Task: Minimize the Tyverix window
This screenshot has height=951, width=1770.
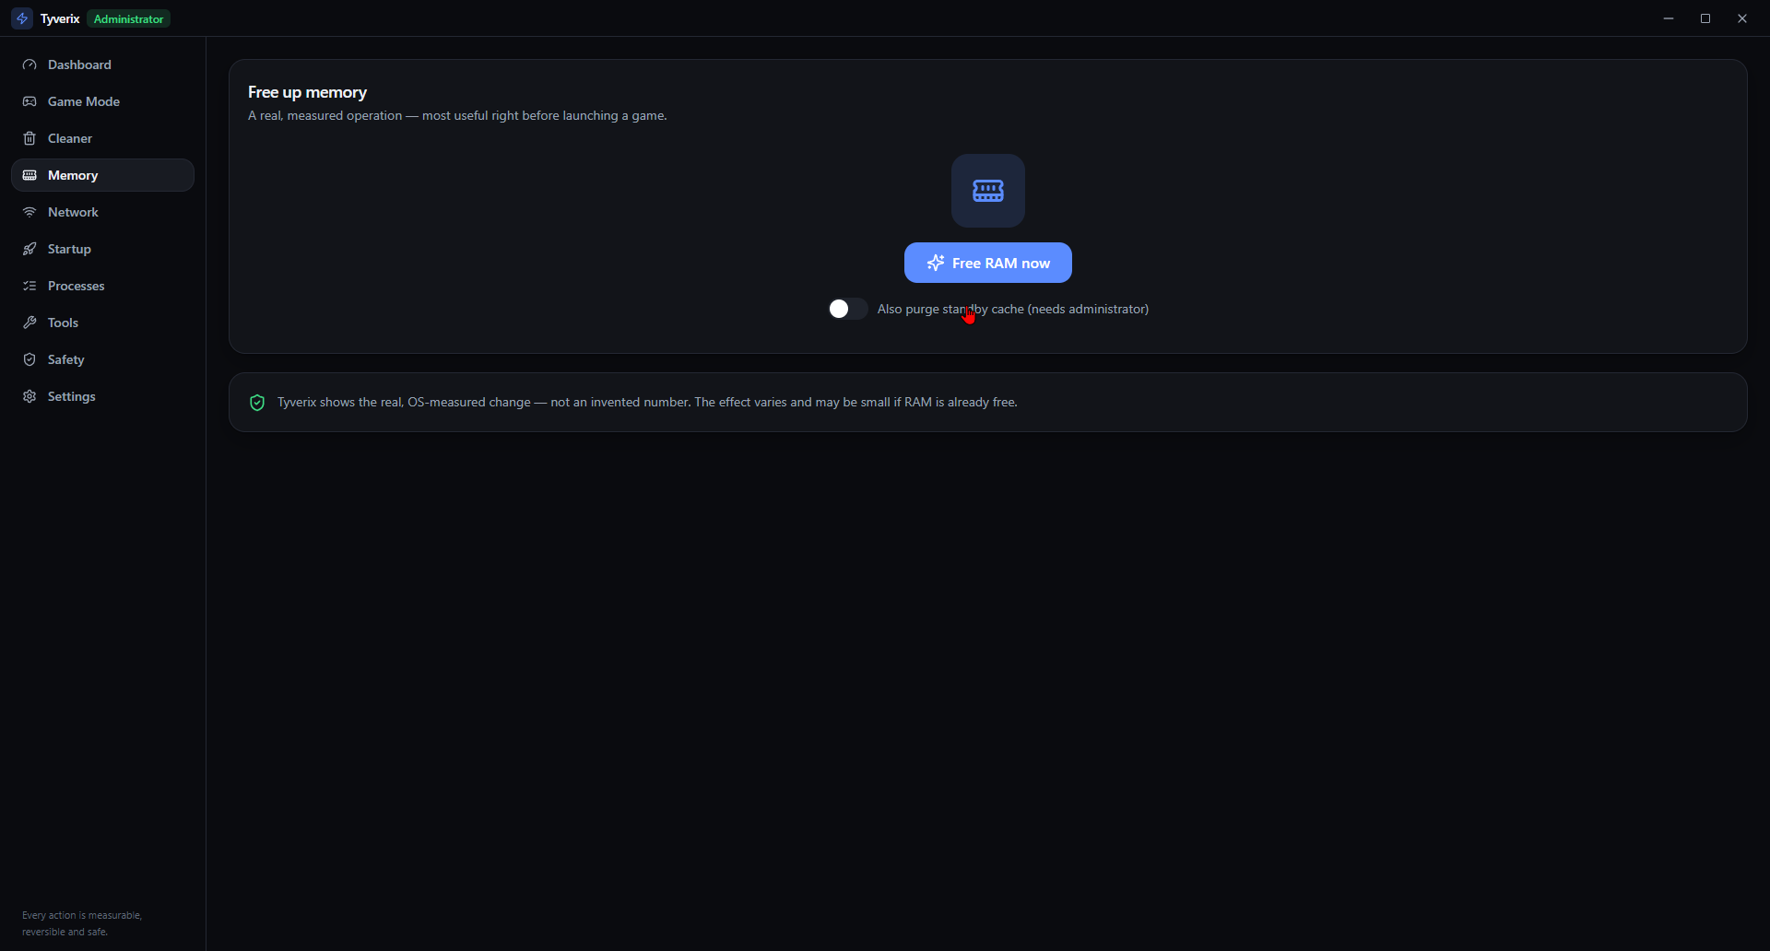Action: point(1669,18)
